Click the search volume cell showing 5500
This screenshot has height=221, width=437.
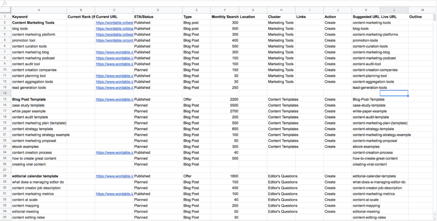tap(224, 105)
